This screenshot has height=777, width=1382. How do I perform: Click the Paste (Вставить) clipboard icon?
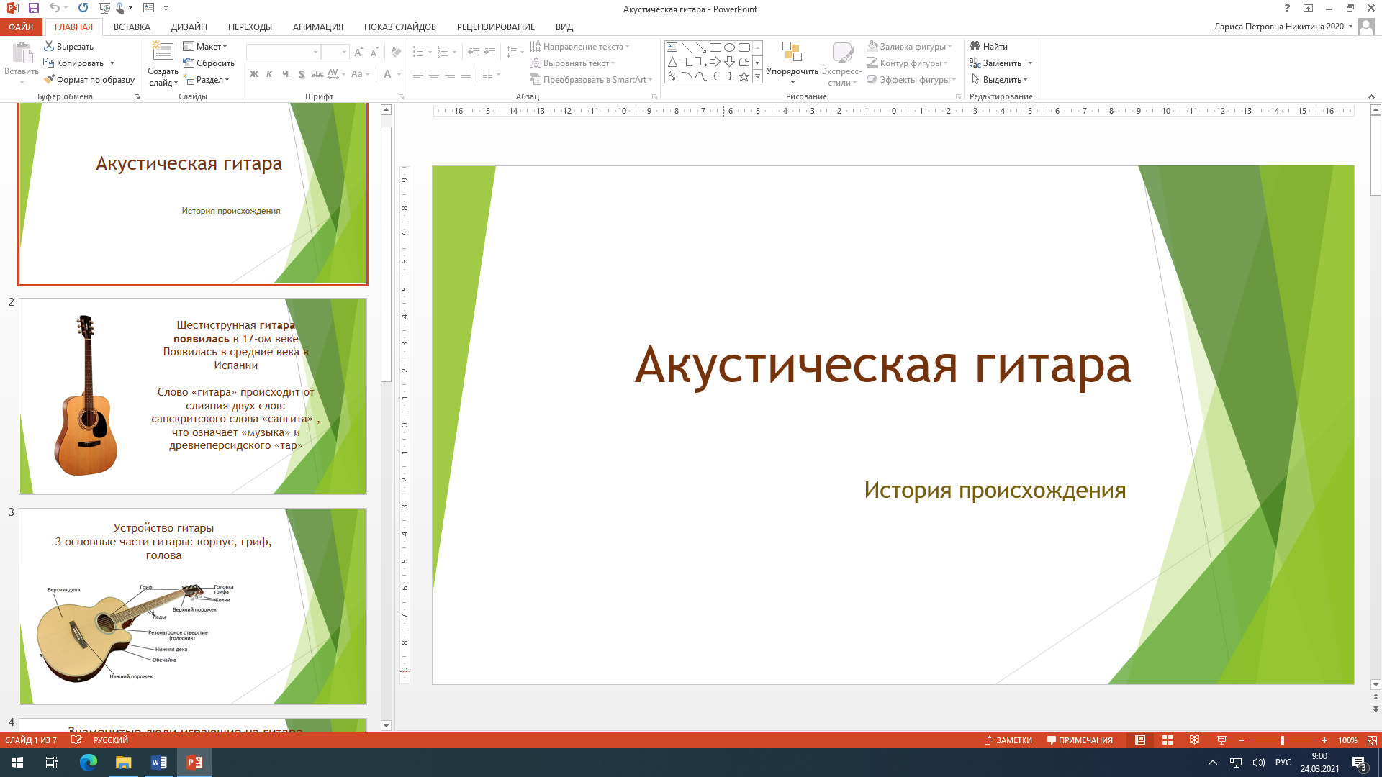pos(22,53)
